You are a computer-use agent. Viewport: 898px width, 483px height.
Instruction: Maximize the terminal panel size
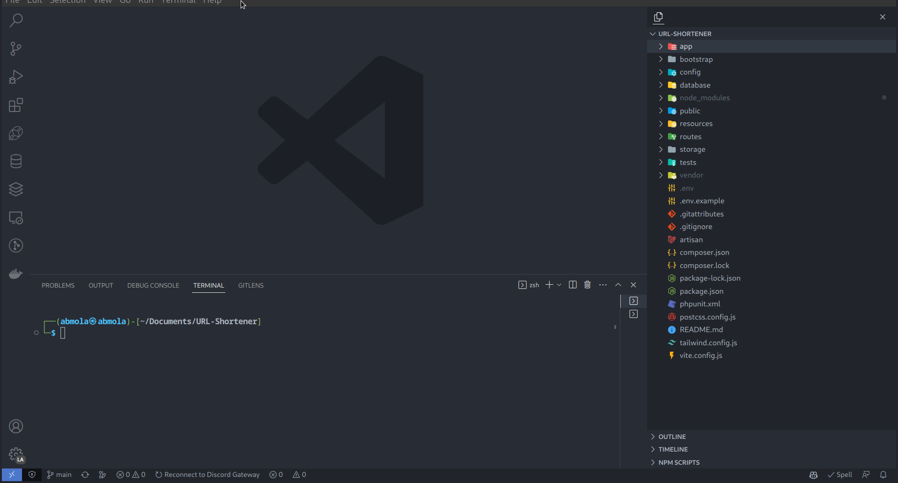[618, 285]
